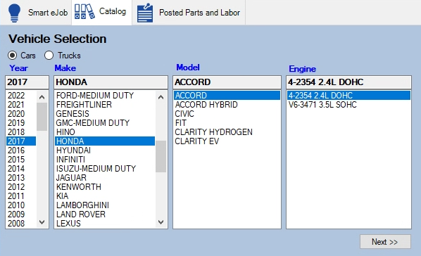Select year 2013 in Year list
The image size is (421, 256).
(21, 178)
